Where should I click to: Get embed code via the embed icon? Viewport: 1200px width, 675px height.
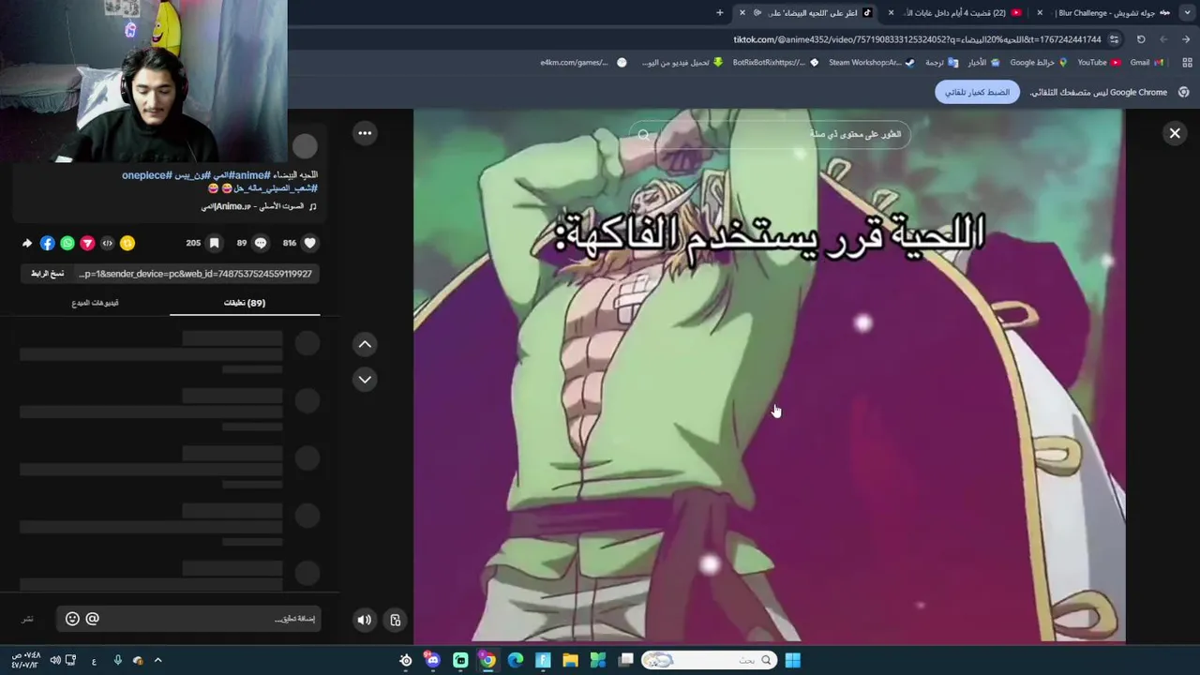pyautogui.click(x=107, y=243)
